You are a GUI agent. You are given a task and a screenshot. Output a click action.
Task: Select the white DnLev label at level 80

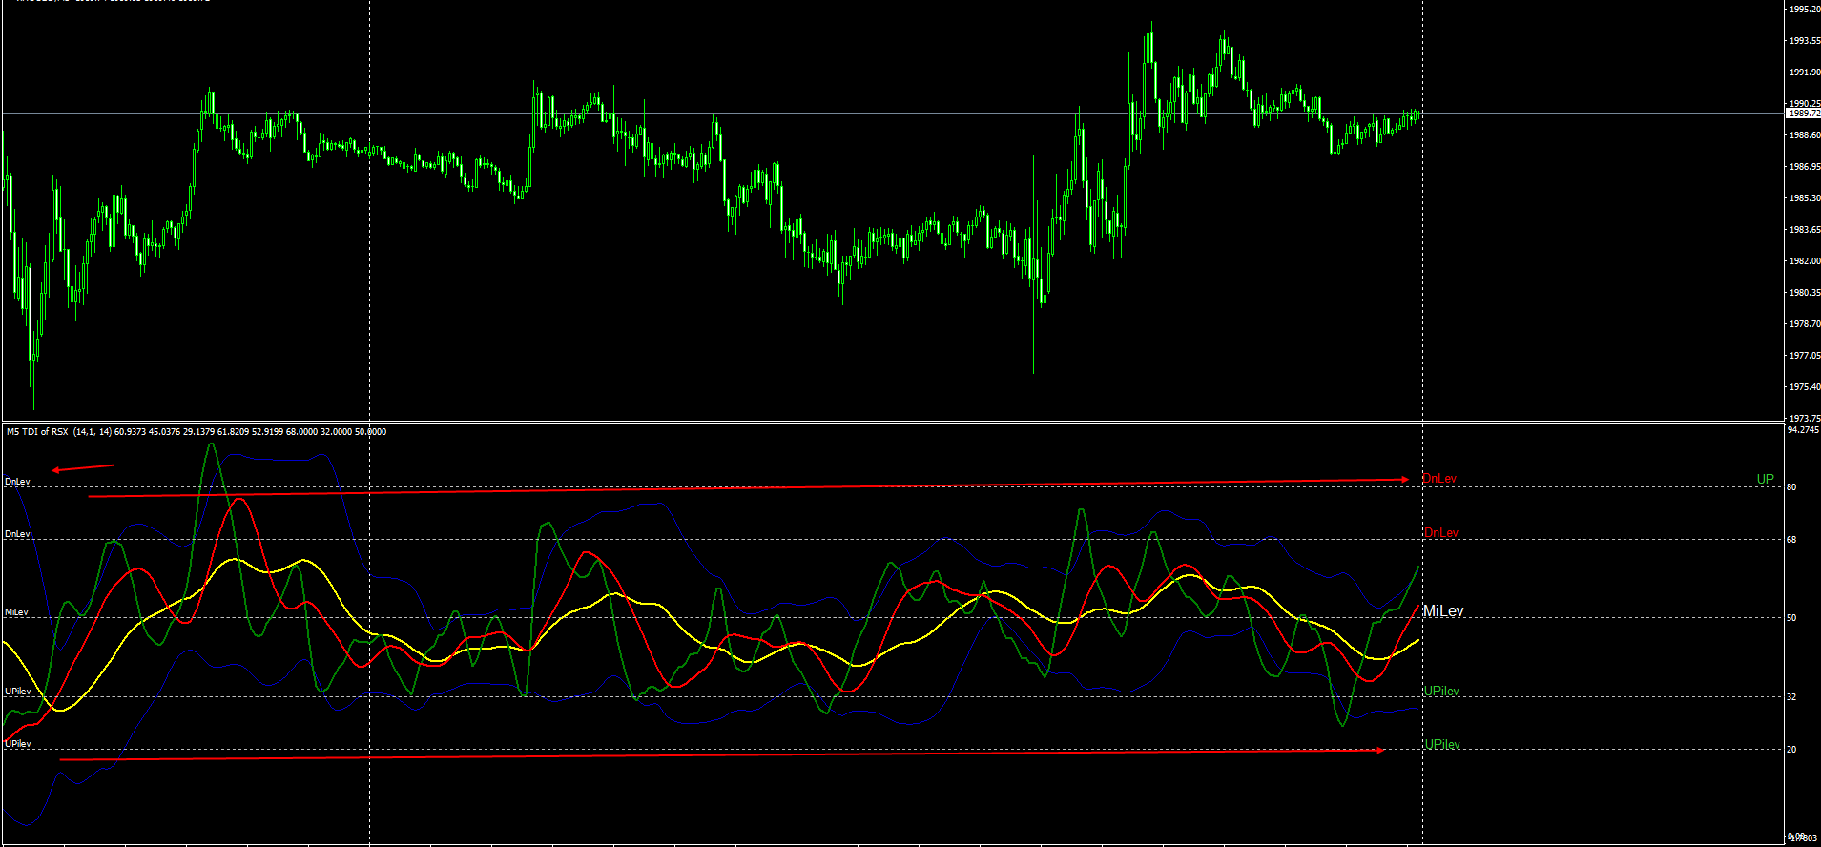(18, 482)
